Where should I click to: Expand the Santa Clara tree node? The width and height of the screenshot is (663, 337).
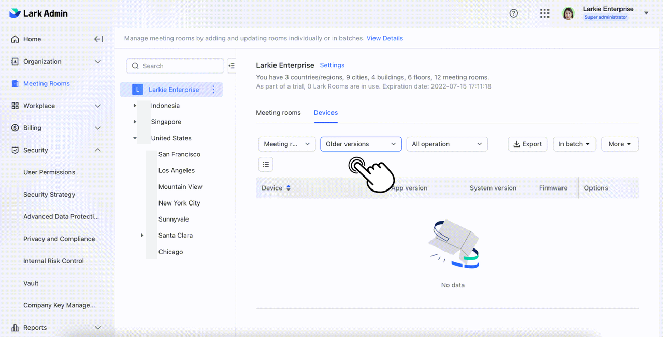(x=142, y=236)
